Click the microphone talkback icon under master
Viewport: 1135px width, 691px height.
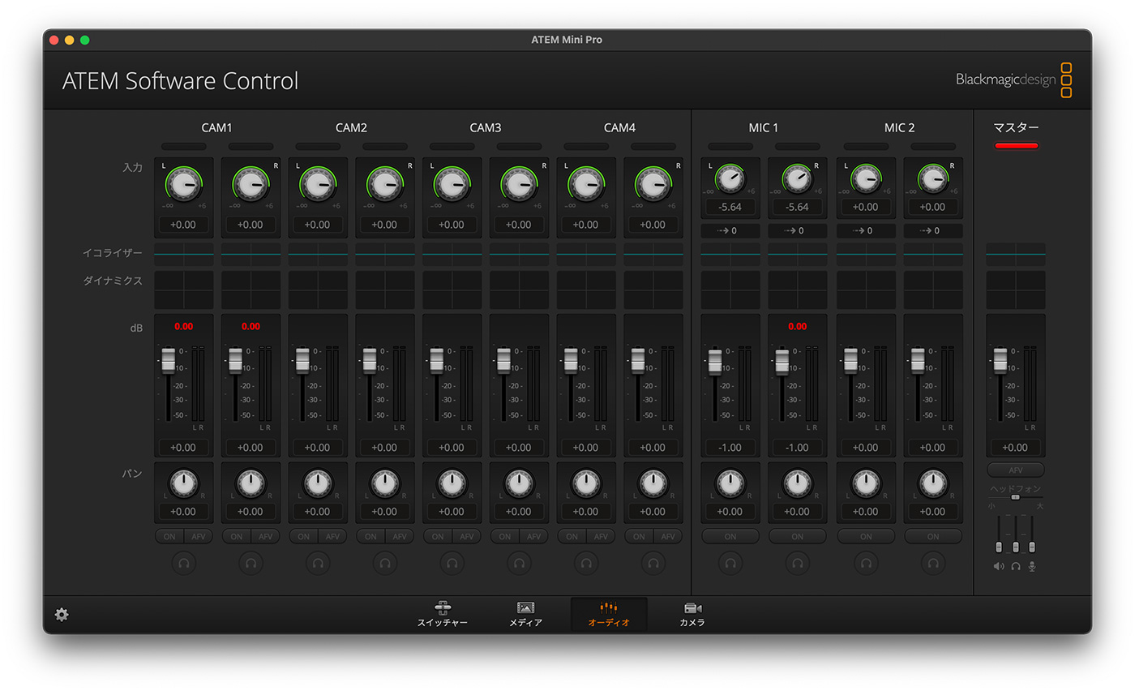[x=1032, y=566]
